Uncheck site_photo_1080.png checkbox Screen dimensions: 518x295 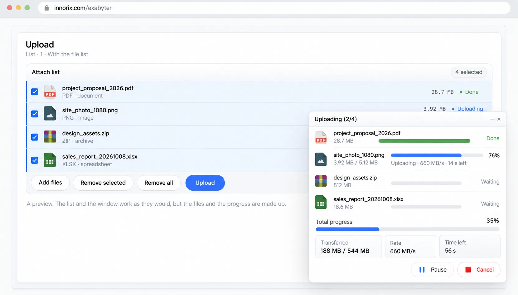pos(35,114)
